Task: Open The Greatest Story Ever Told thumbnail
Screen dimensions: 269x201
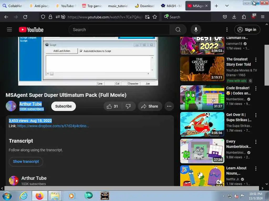Action: point(202,69)
